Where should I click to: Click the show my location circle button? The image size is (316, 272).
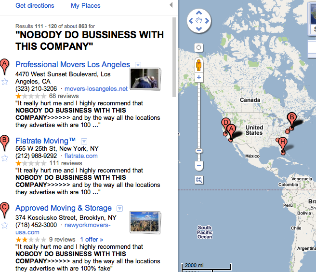coord(199,48)
